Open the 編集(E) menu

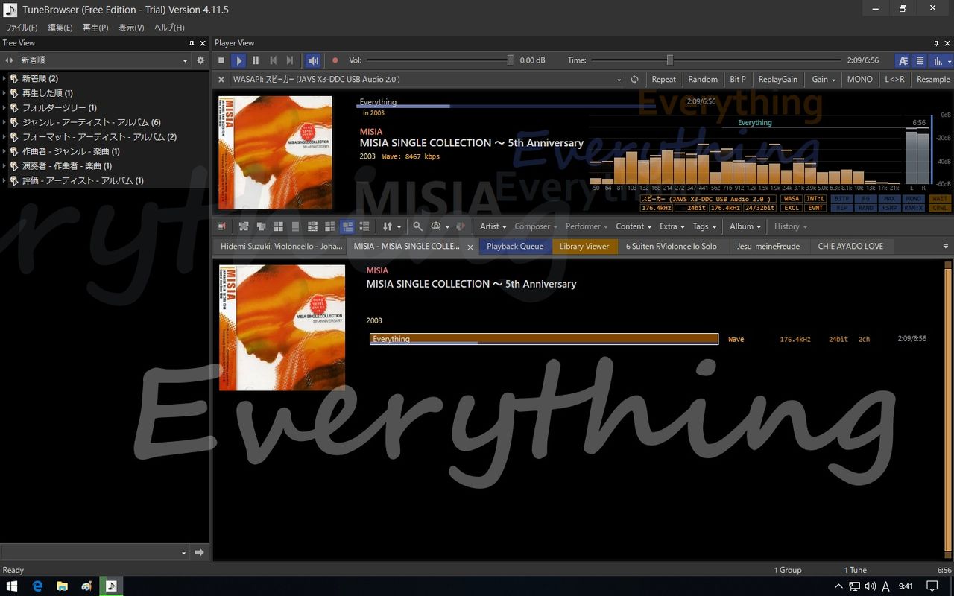coord(60,28)
